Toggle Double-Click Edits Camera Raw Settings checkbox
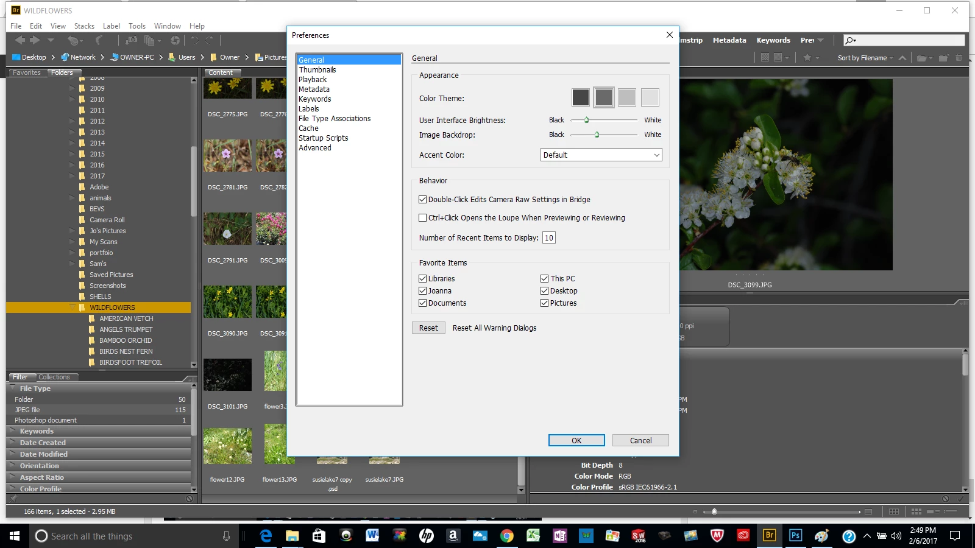This screenshot has width=975, height=548. 422,199
